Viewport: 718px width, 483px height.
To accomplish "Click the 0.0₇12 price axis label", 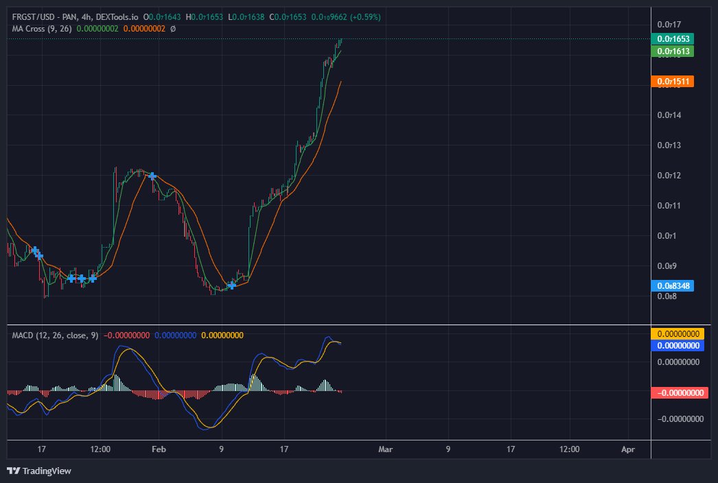I will 669,176.
